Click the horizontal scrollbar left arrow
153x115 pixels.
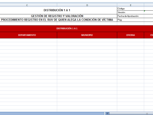click(x=107, y=113)
